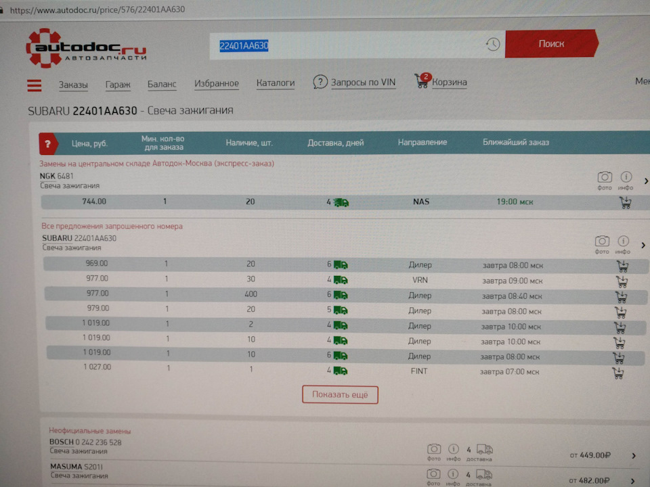The image size is (650, 487).
Task: Click green truck icon in NAS row
Action: [x=341, y=202]
